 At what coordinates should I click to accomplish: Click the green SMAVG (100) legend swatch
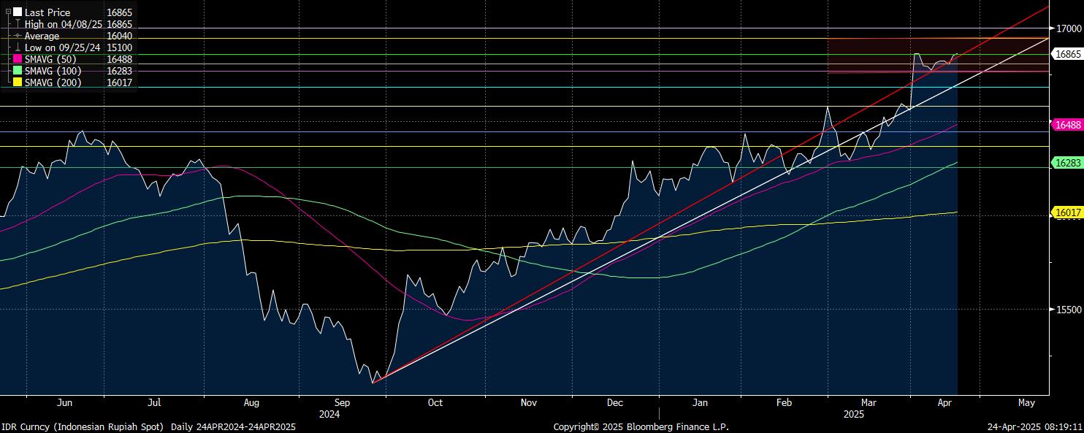click(18, 71)
